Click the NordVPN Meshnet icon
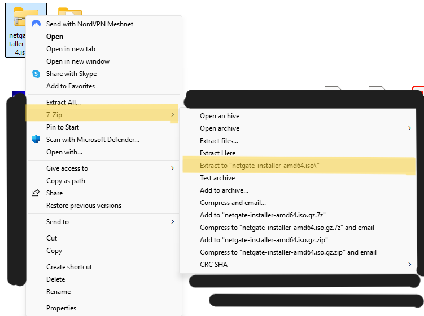424x316 pixels. click(x=36, y=24)
